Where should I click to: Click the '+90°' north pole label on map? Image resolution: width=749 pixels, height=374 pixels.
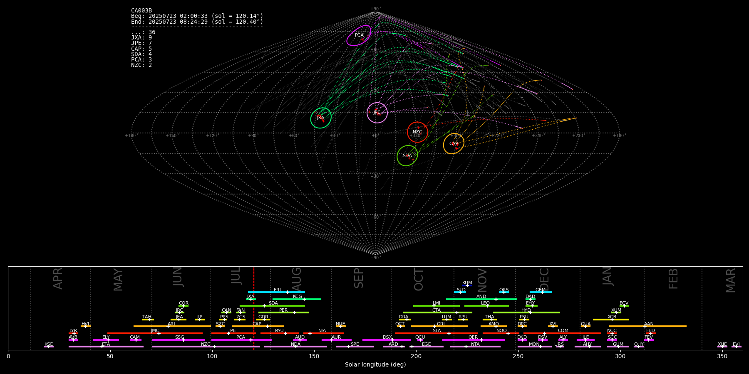[x=375, y=9]
